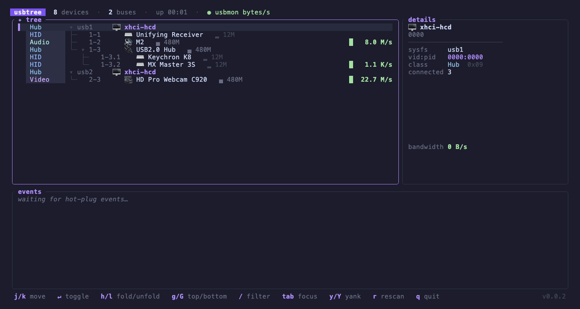Image resolution: width=580 pixels, height=309 pixels.
Task: Select the HD Pro Webcam C920 row
Action: (209, 80)
